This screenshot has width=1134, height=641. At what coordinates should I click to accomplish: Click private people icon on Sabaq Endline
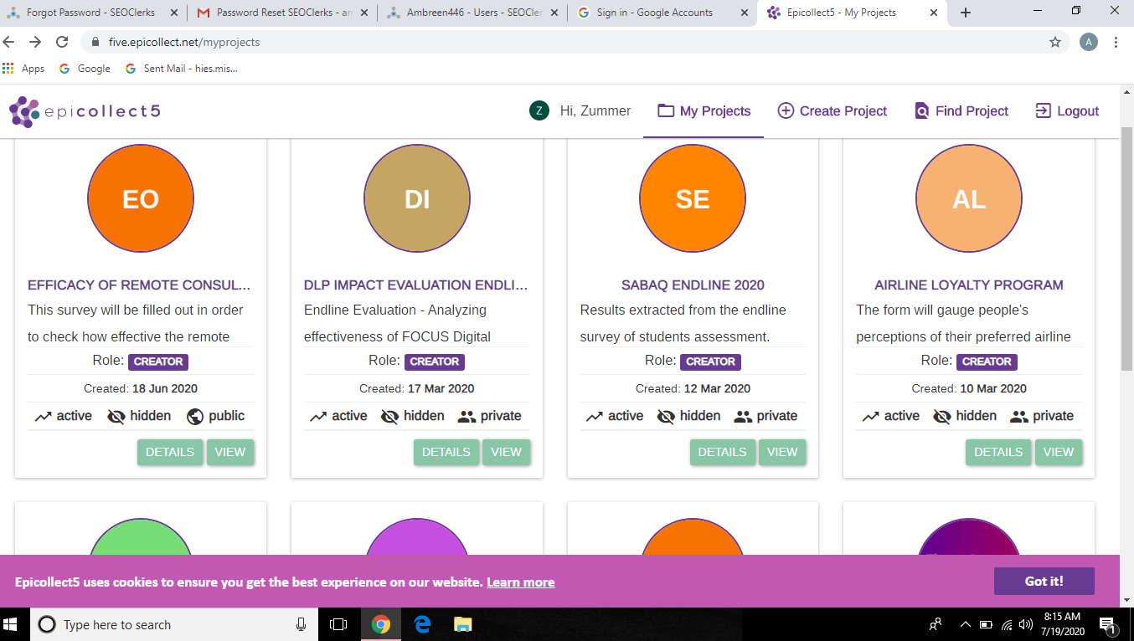click(x=742, y=417)
